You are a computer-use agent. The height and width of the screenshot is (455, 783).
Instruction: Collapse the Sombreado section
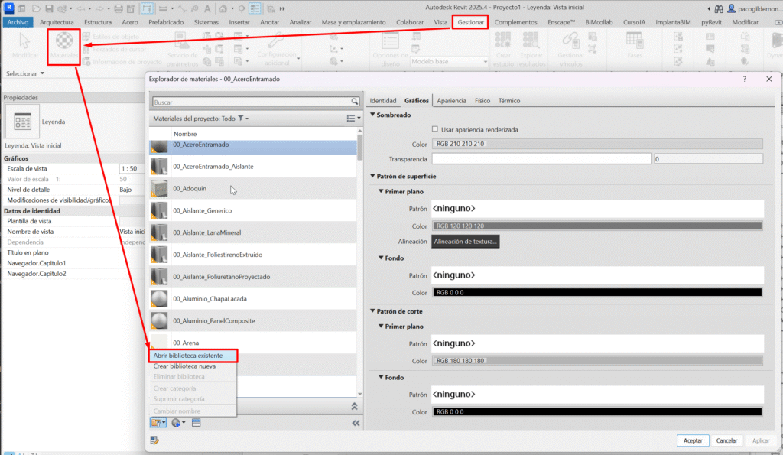click(x=372, y=115)
